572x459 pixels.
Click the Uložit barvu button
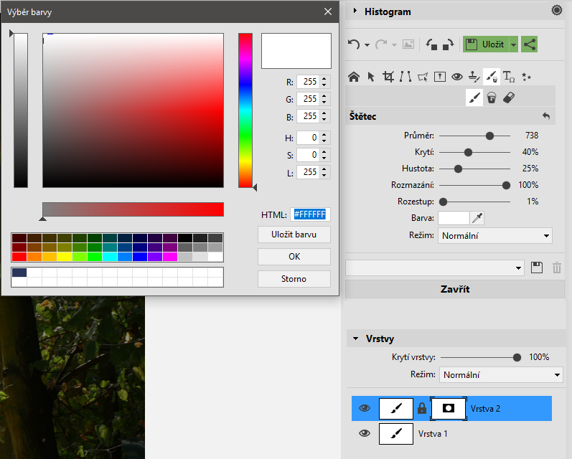(x=294, y=235)
